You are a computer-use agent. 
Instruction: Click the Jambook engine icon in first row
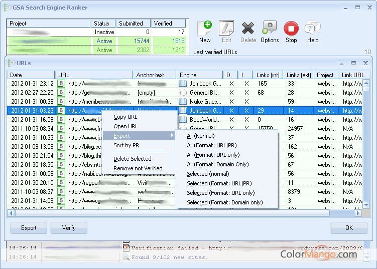(x=183, y=84)
